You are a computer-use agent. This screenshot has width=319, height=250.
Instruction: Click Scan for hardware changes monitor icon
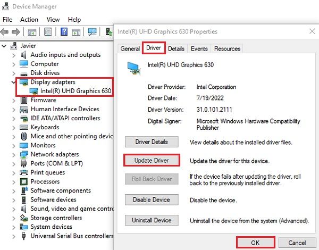[x=92, y=32]
